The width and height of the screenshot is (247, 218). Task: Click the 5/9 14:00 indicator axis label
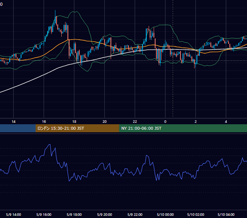[x=13, y=214]
